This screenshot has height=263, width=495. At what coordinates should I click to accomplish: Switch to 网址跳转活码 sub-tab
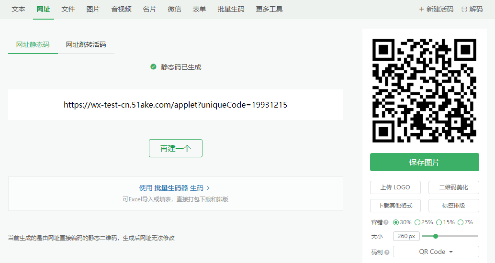(x=86, y=44)
